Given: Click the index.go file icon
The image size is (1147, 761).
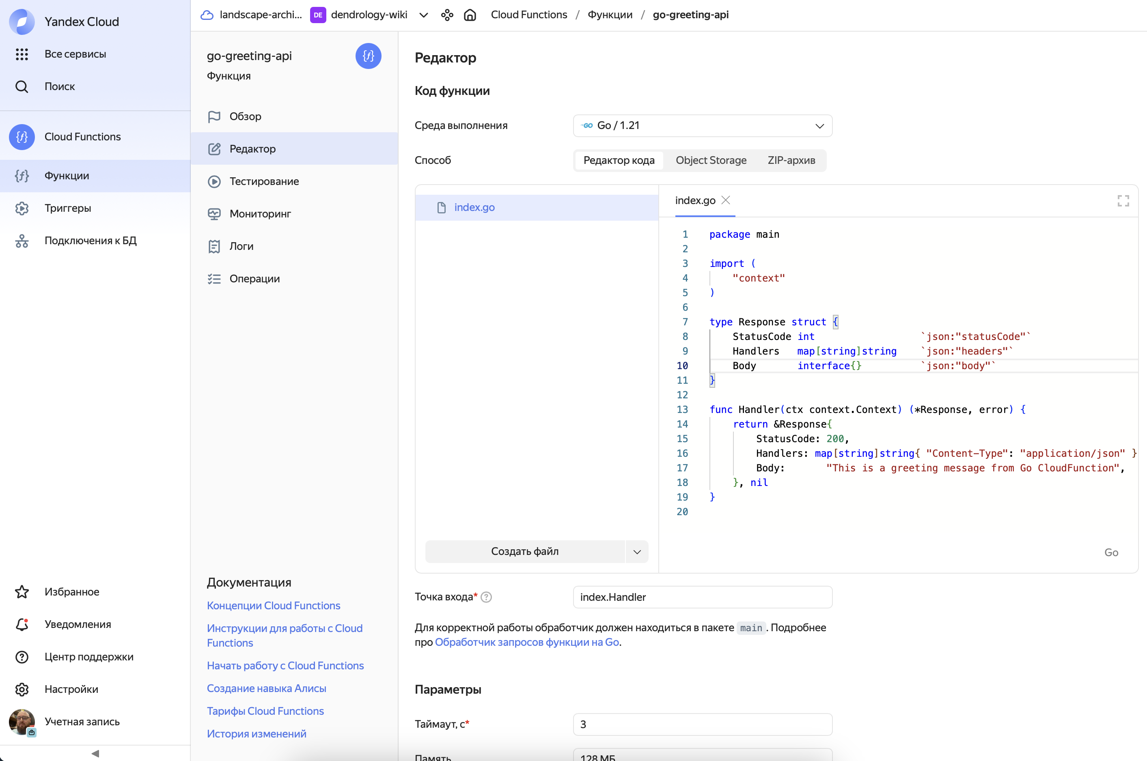Looking at the screenshot, I should [x=441, y=208].
